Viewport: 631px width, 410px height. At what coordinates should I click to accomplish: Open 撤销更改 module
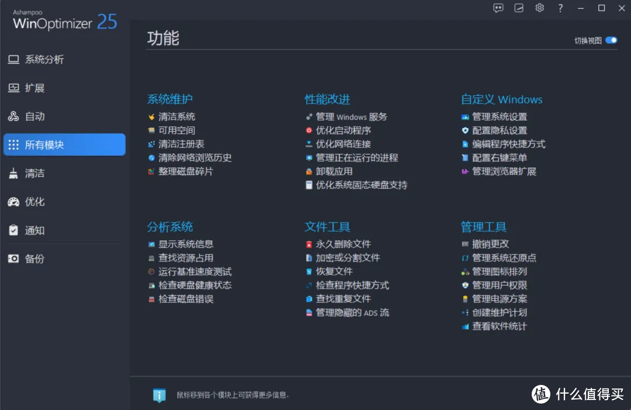pos(486,244)
